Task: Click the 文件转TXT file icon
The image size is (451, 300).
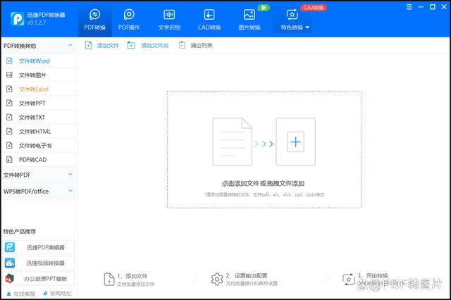Action: tap(9, 117)
